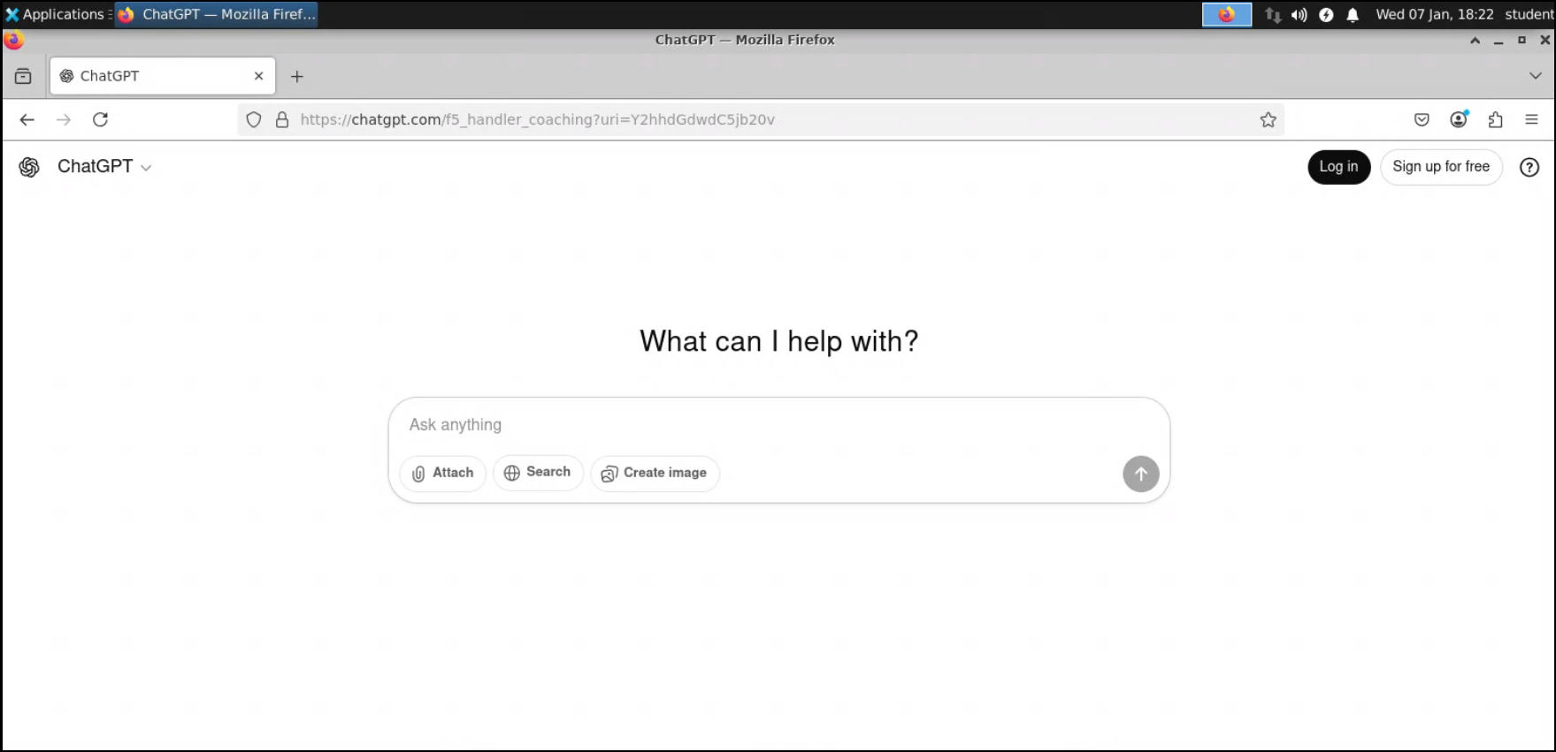Open the student user menu
Screen dimensions: 1556x752
[x=1529, y=14]
